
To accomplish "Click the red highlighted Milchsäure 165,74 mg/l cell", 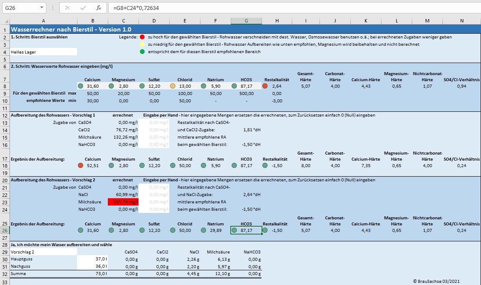I will (x=123, y=202).
